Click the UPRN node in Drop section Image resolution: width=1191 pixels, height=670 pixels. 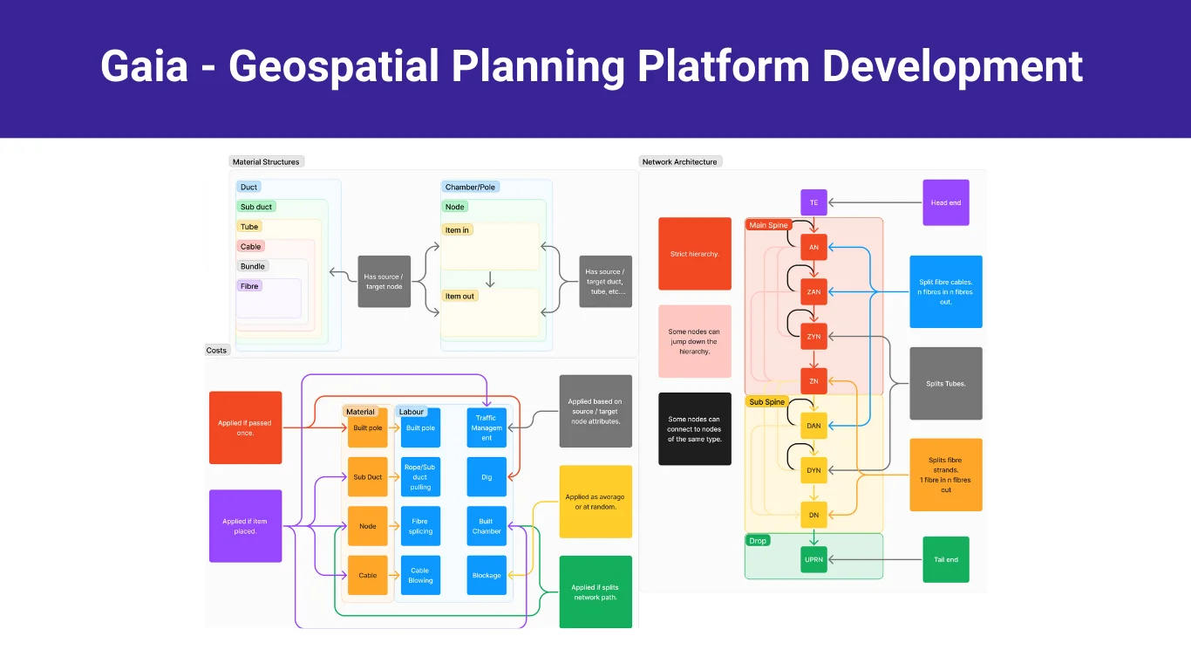point(813,559)
